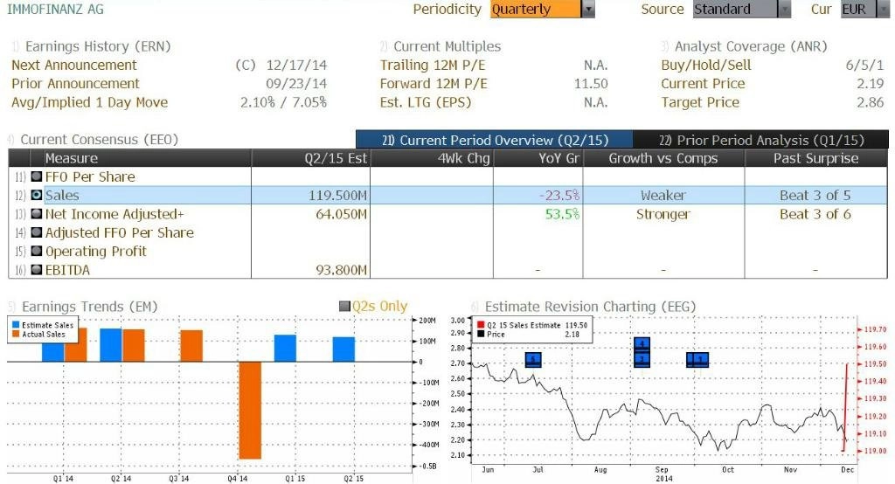Toggle the Q2s Only checkbox
895x484 pixels.
(344, 307)
